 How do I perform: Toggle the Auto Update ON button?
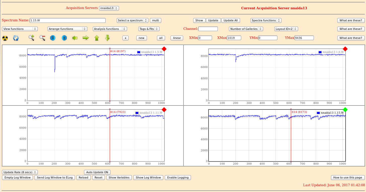[97, 172]
